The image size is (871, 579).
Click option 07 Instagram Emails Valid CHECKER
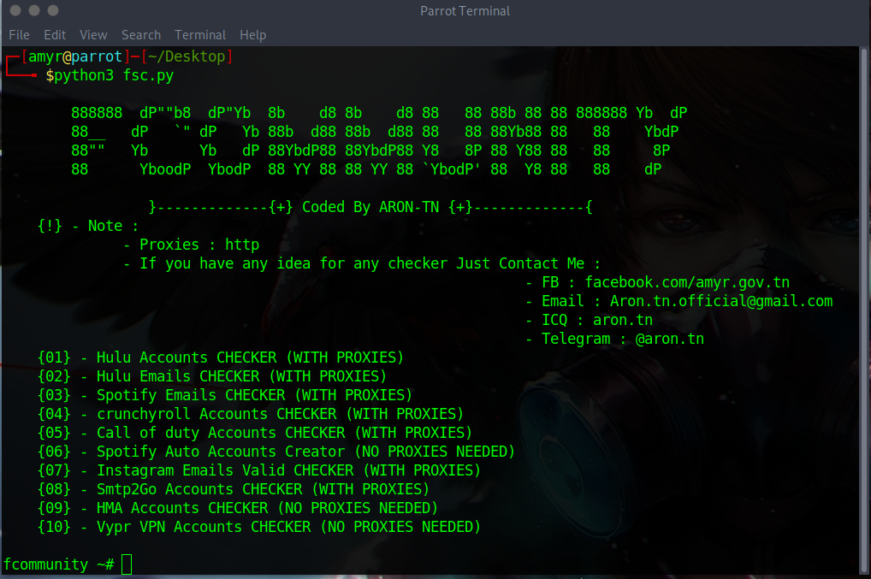259,470
